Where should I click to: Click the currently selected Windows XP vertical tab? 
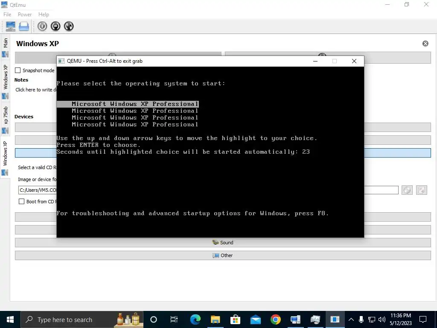[5, 158]
